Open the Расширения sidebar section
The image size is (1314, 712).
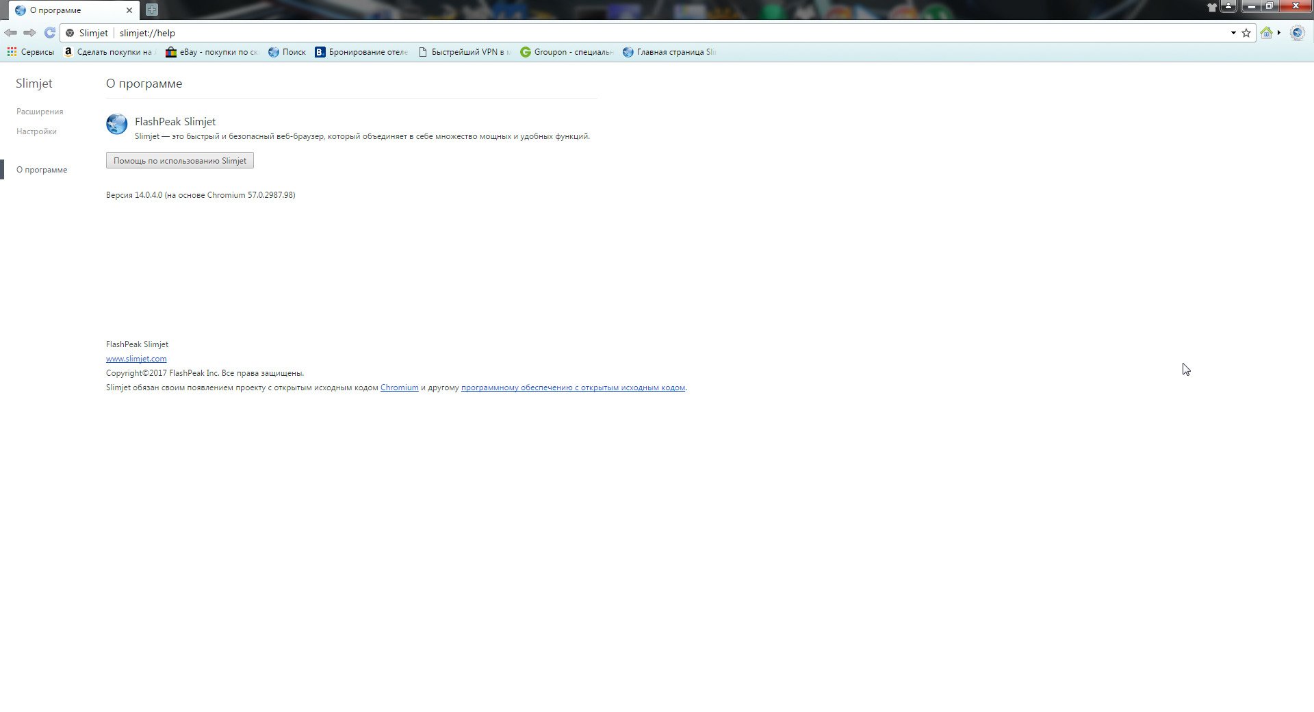click(40, 112)
